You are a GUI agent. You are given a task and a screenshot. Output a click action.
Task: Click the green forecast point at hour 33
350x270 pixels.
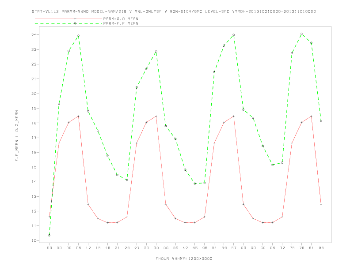156,52
